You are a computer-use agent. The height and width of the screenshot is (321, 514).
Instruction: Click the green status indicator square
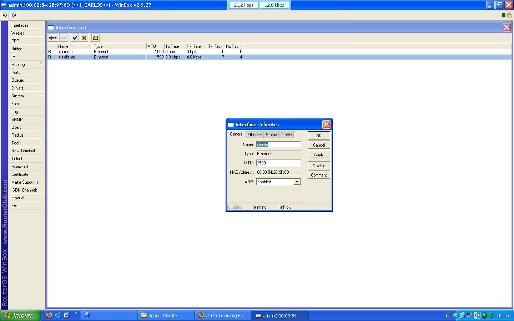(x=504, y=15)
